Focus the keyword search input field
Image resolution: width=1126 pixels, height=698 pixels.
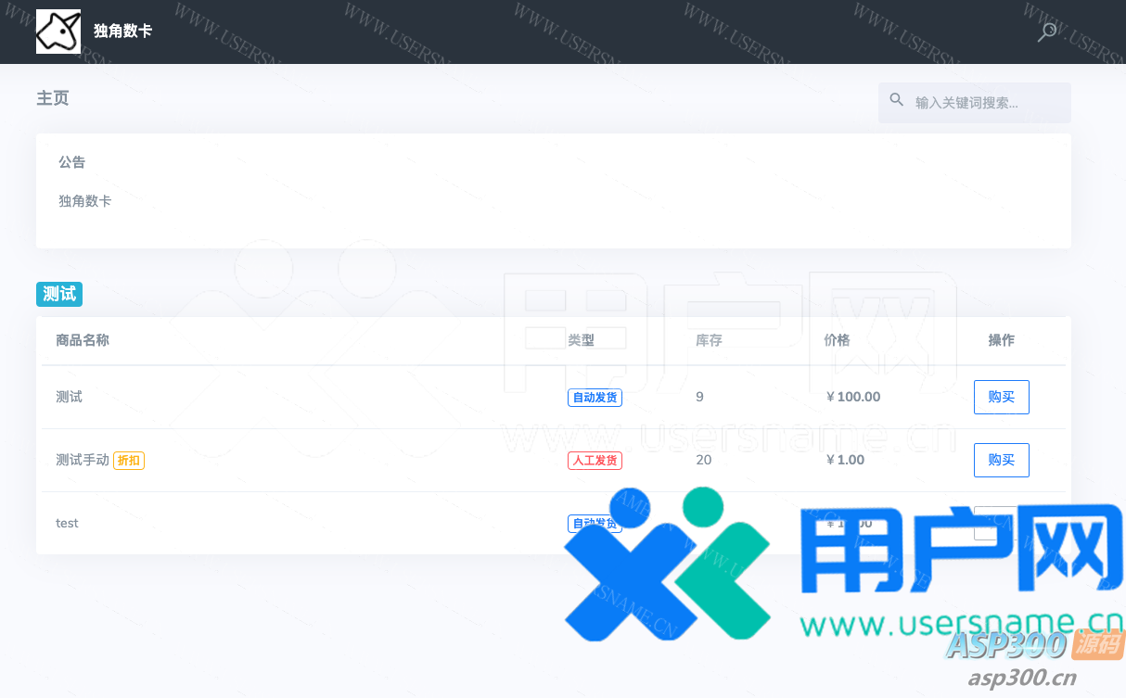tap(983, 103)
